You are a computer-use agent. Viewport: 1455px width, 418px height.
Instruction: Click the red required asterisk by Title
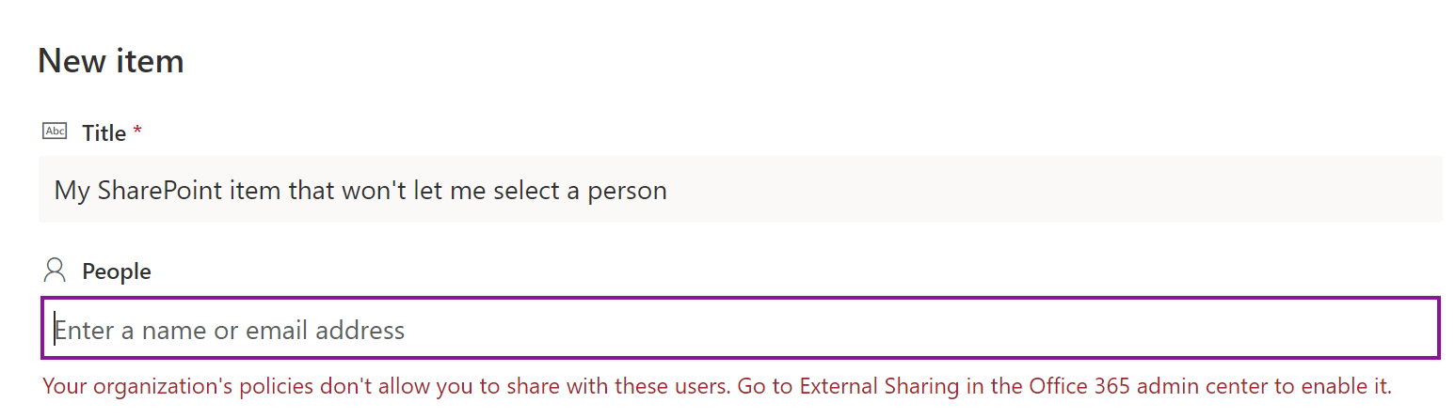[x=137, y=132]
